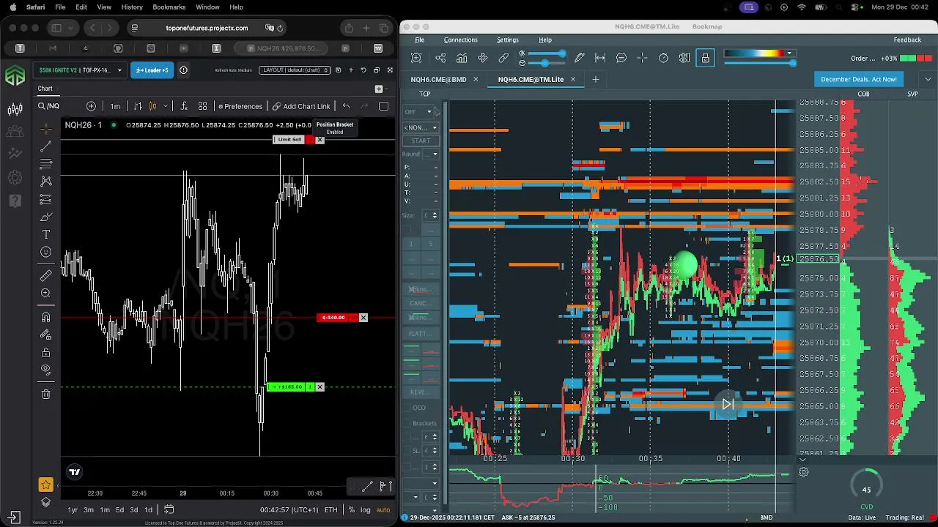The image size is (938, 527).
Task: Toggle lock all drawings padlock
Action: click(x=45, y=352)
